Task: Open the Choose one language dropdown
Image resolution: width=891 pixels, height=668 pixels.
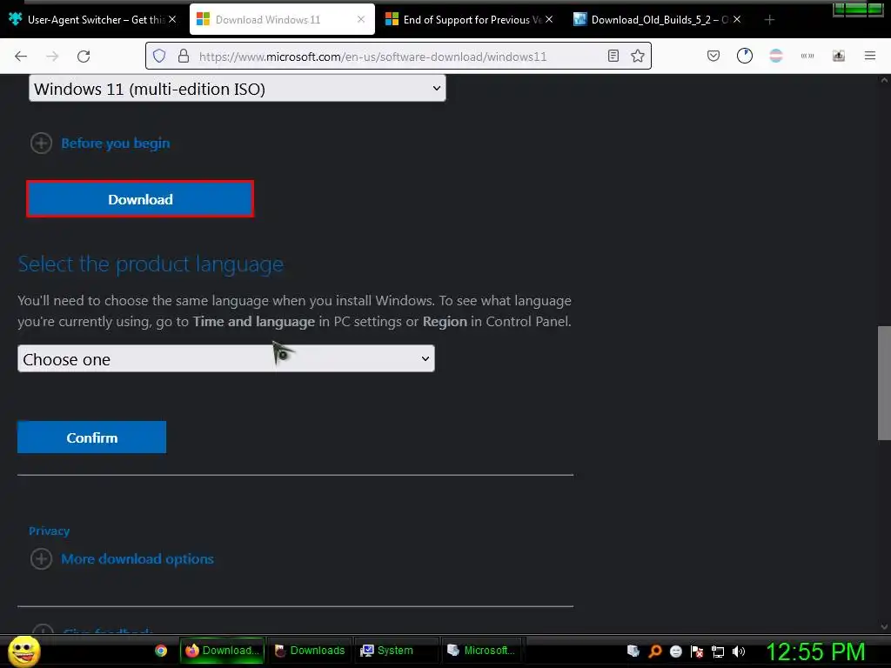Action: coord(226,359)
